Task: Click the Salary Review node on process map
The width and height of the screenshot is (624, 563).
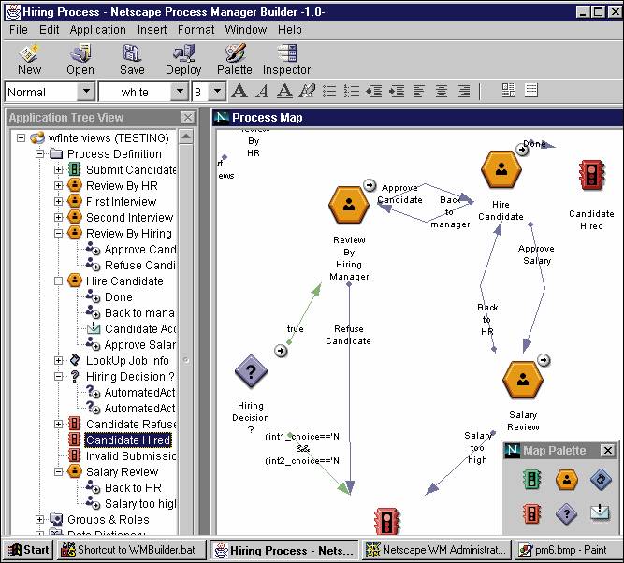Action: pos(522,380)
